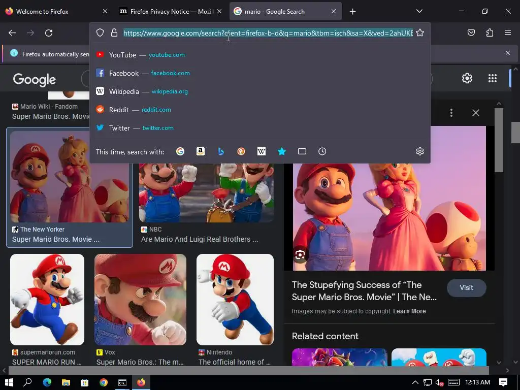Show site security padlock info

pos(114,33)
